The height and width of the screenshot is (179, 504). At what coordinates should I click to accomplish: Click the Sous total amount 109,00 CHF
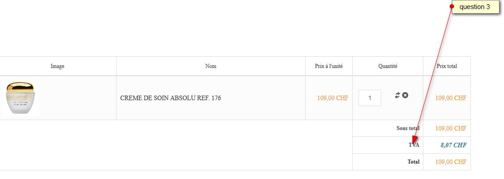451,128
